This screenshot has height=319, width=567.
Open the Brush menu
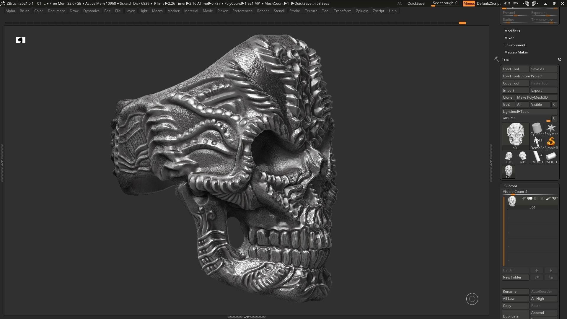[x=25, y=11]
